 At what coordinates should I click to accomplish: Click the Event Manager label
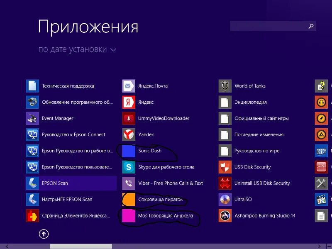(58, 118)
